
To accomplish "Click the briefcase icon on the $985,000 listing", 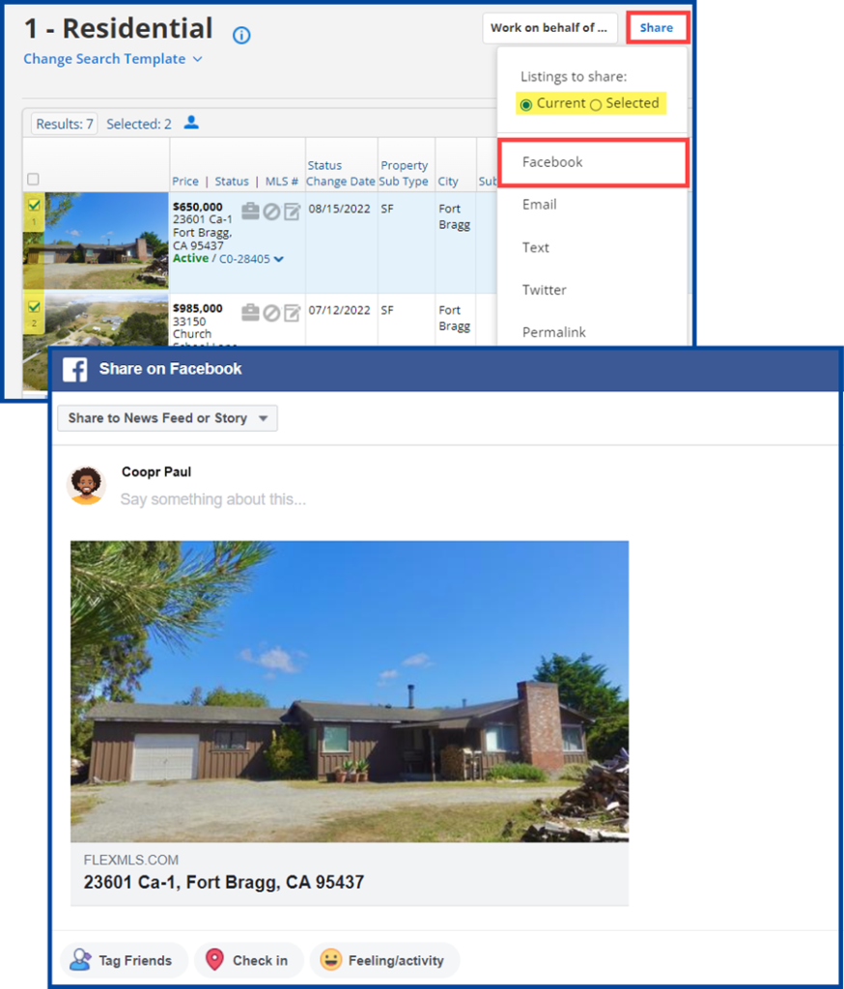I will tap(251, 312).
